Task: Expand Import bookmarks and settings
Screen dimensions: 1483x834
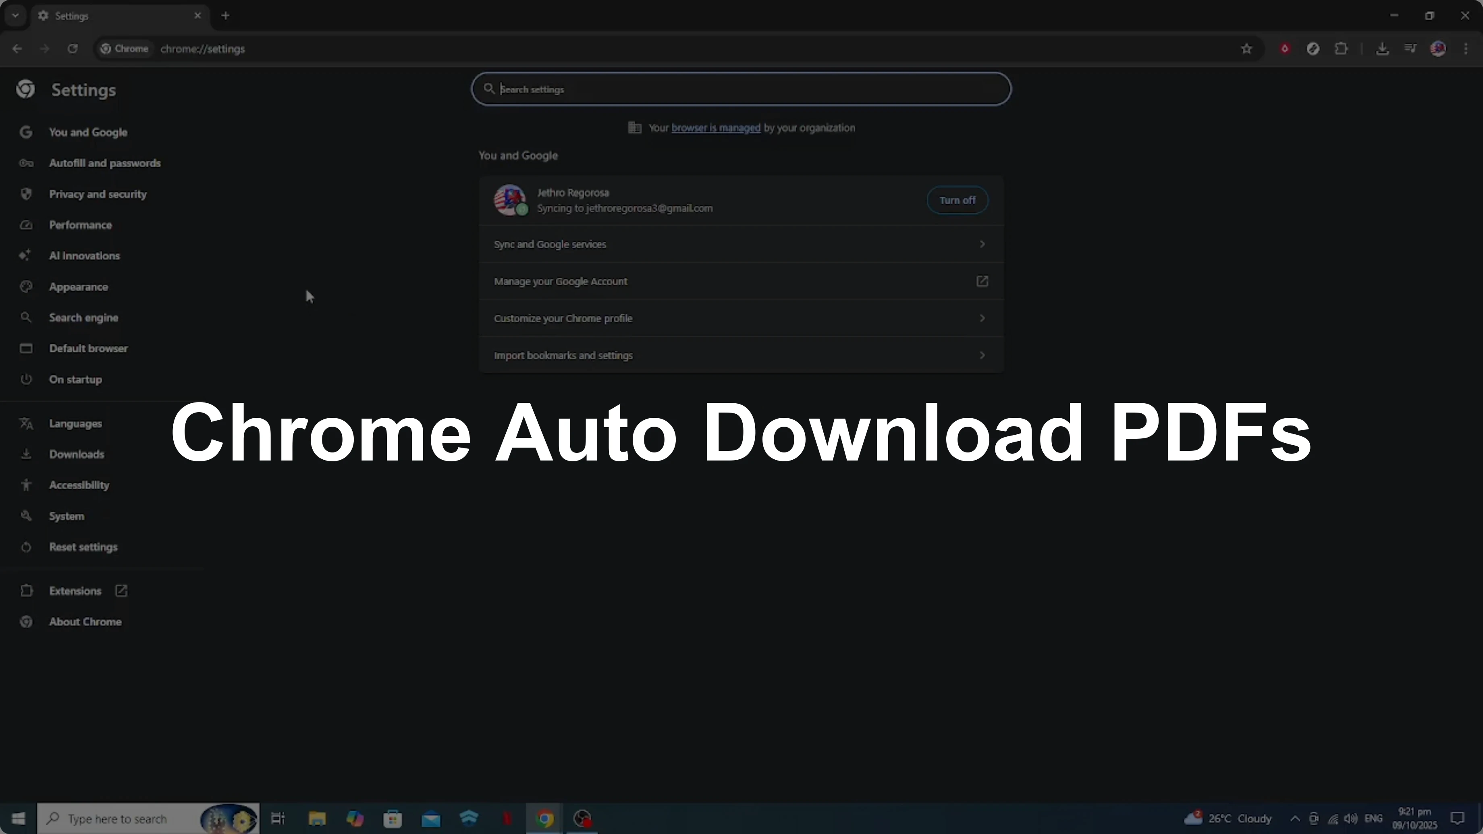Action: pyautogui.click(x=740, y=355)
